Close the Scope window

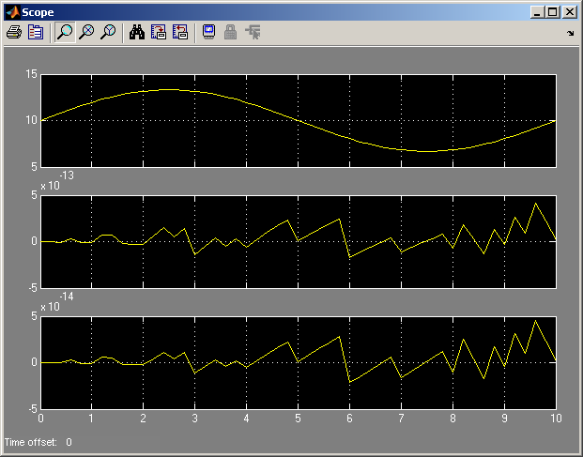tap(569, 12)
